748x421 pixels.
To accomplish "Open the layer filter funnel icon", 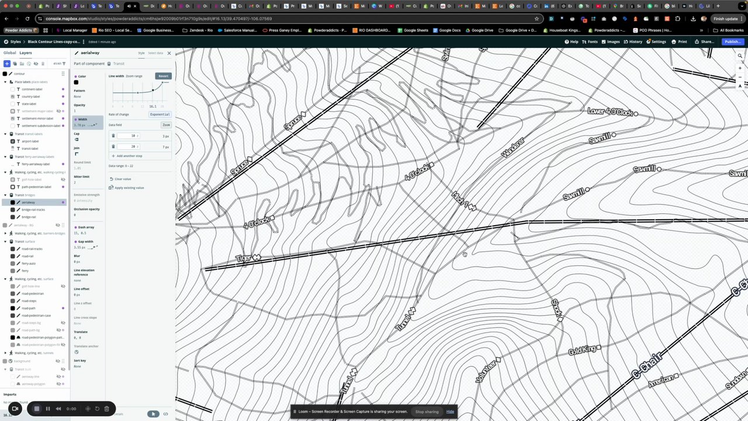I will pos(64,63).
